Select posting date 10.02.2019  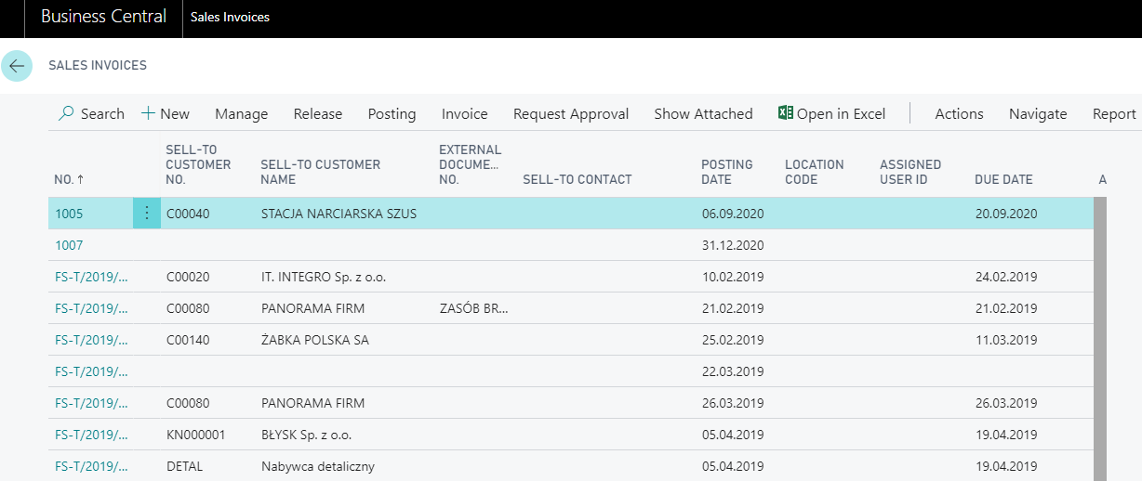pyautogui.click(x=733, y=277)
